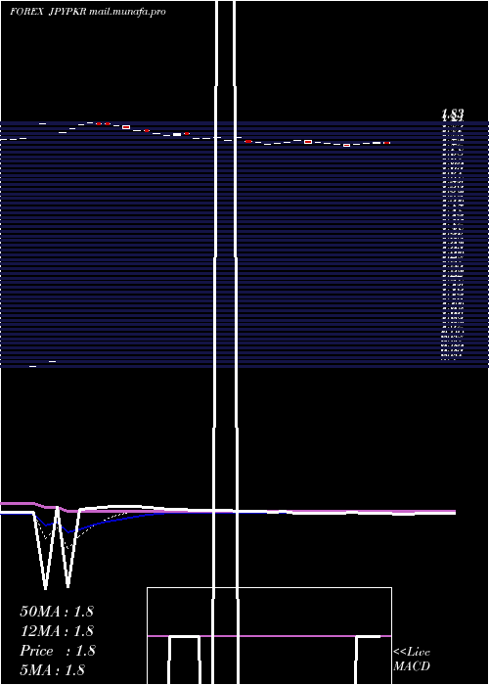Click the 50MA : 1.8 label

coord(57,612)
